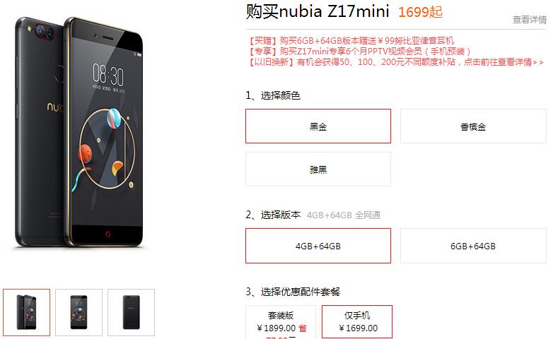The image size is (558, 339).
Task: Select the 套装版 bundle at ¥1899.00
Action: click(281, 322)
